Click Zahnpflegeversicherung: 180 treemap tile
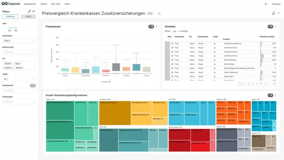The height and width of the screenshot is (160, 284). (x=133, y=146)
